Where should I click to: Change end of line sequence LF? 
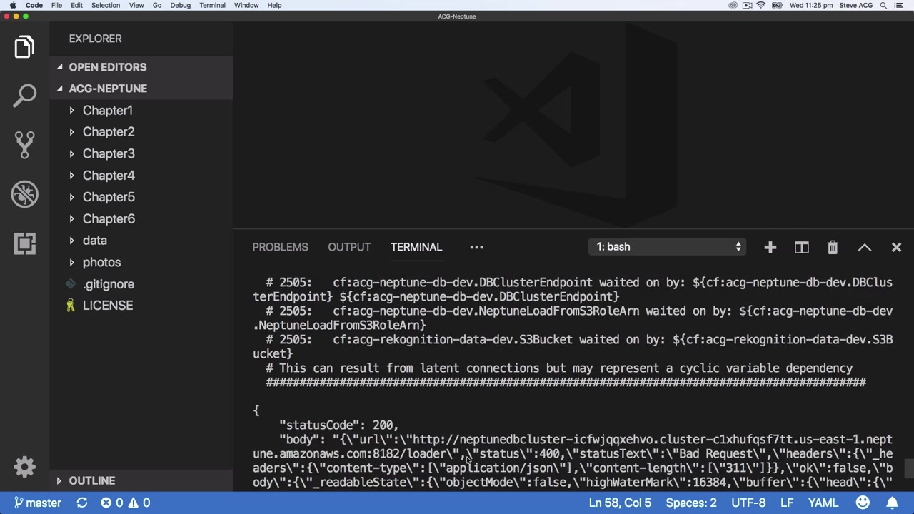coord(786,503)
